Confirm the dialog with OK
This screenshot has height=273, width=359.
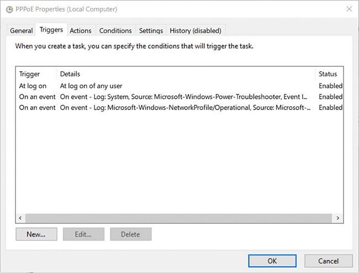pyautogui.click(x=272, y=261)
